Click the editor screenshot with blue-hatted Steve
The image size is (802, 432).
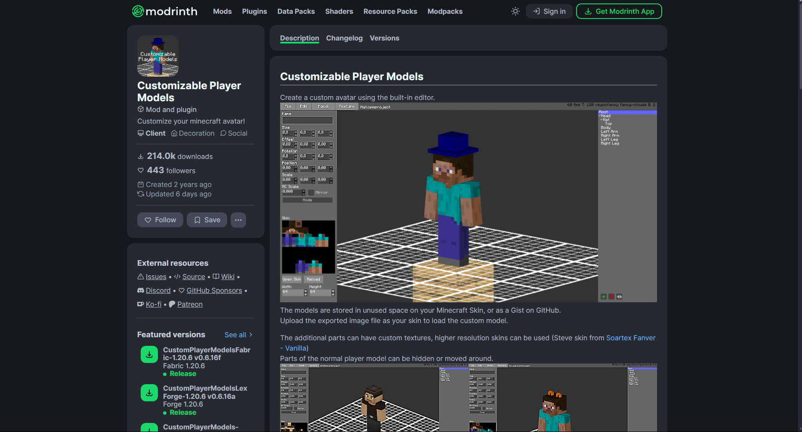click(x=469, y=202)
